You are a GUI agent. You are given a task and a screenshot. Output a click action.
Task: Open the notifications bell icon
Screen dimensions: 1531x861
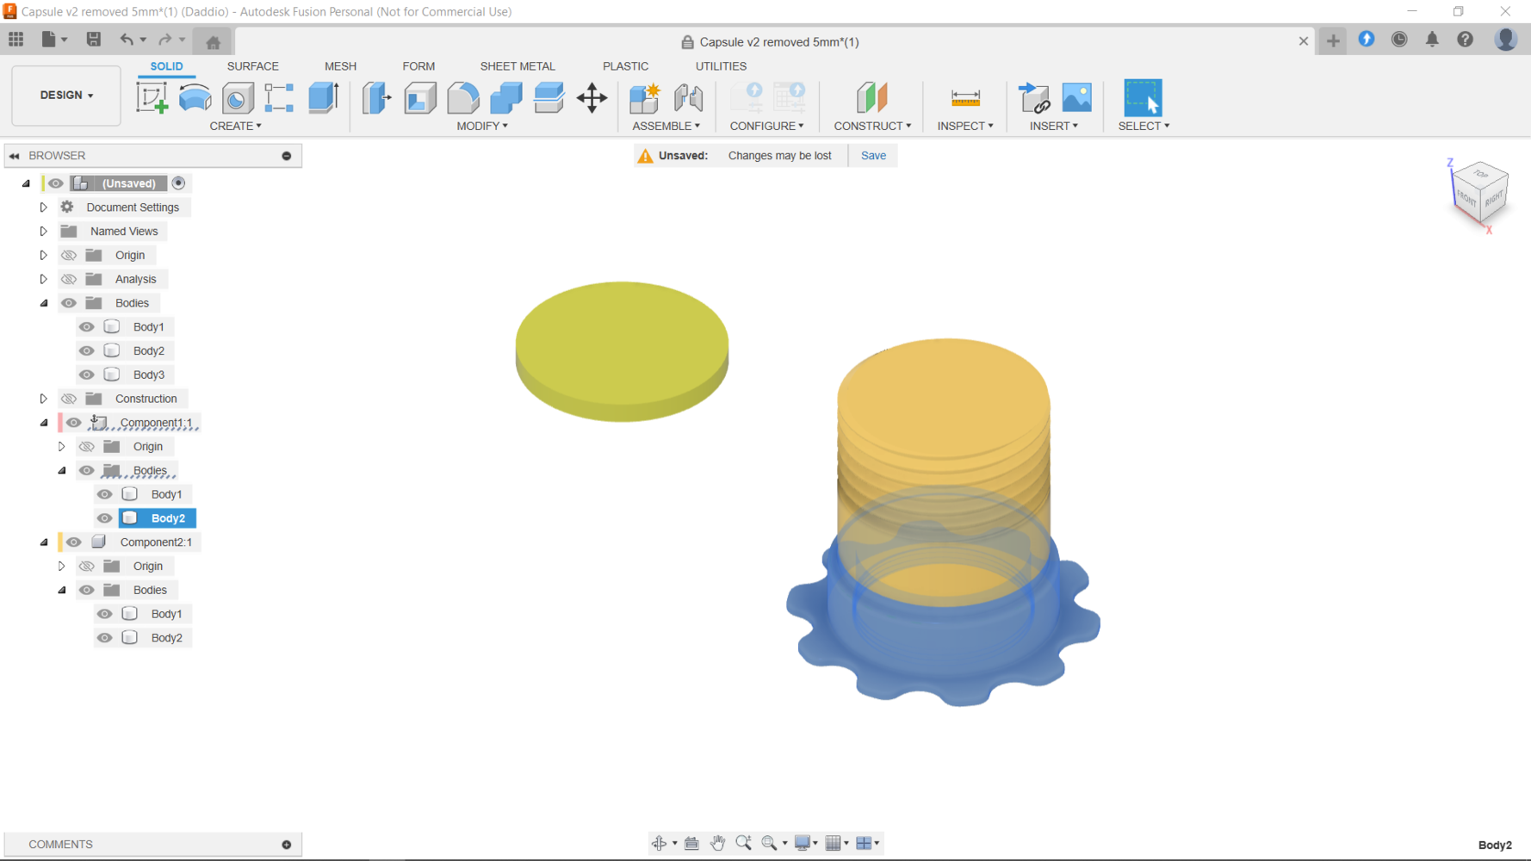pos(1432,40)
